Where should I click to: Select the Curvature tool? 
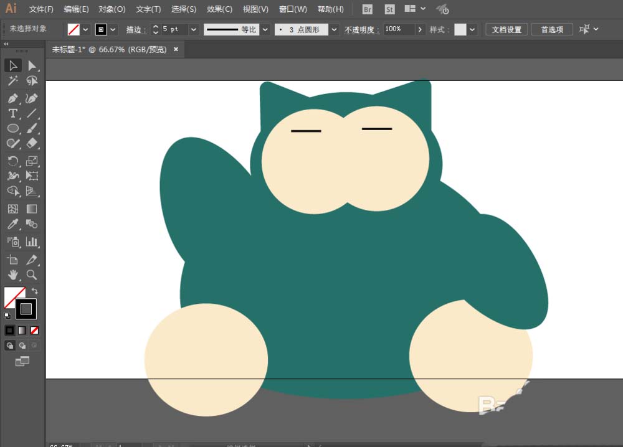[x=32, y=98]
